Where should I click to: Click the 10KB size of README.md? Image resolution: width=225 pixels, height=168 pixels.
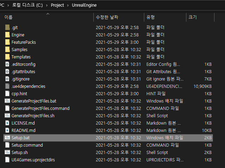coord(207,130)
